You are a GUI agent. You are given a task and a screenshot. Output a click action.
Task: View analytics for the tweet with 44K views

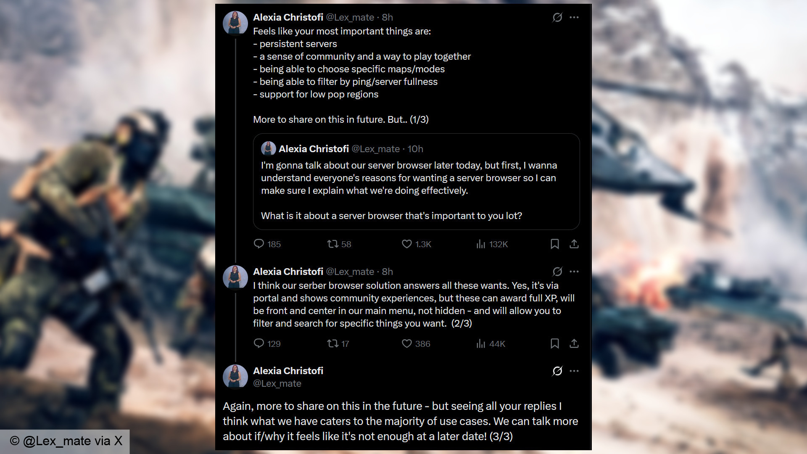[x=481, y=343]
